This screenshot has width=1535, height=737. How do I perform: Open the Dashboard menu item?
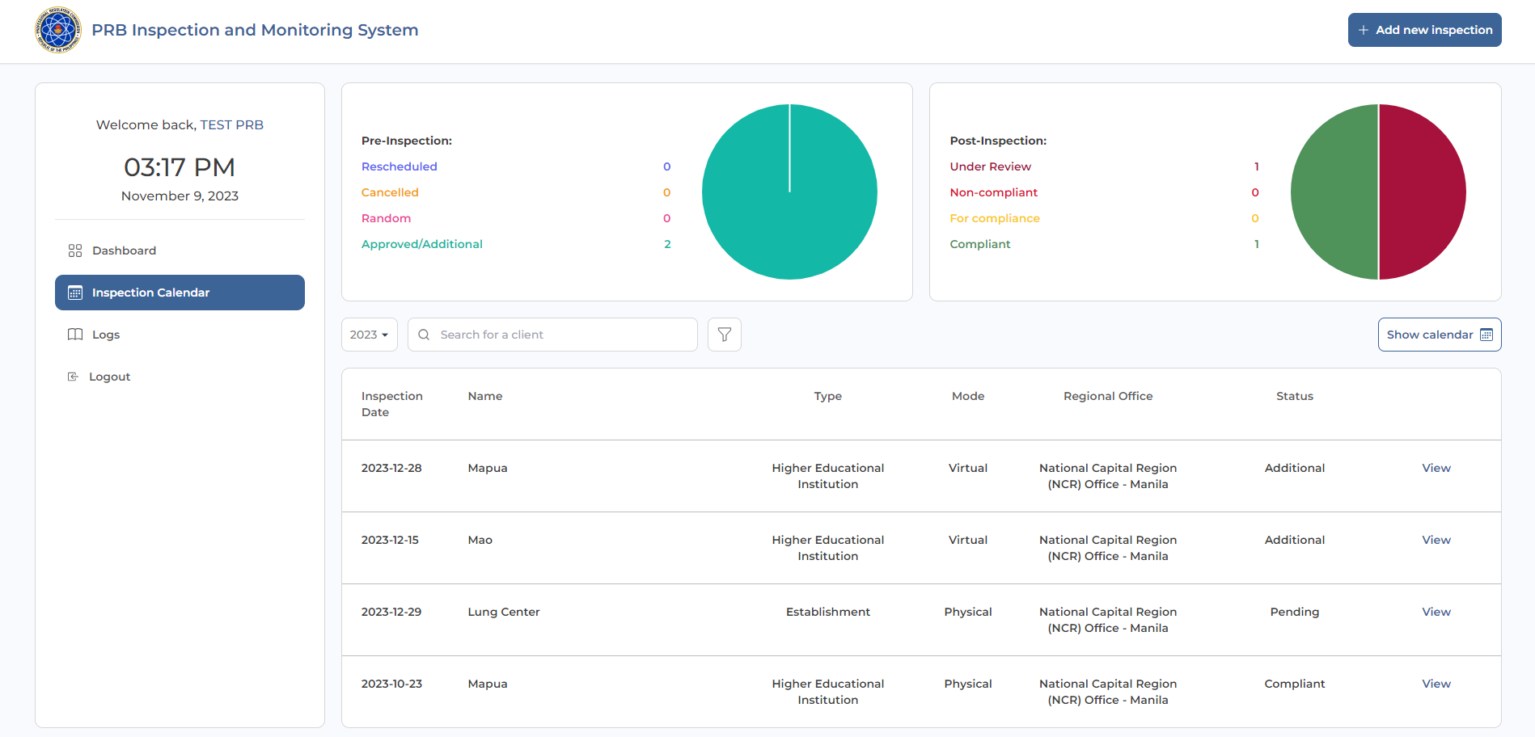124,251
